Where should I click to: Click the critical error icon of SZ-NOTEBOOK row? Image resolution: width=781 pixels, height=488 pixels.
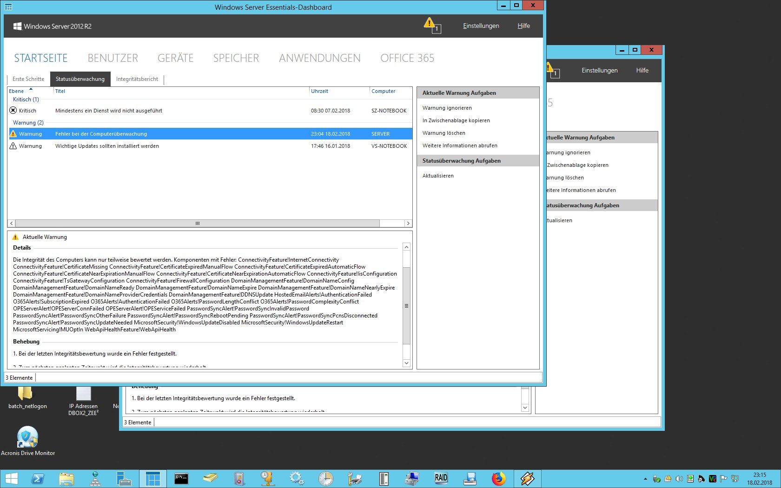coord(13,111)
